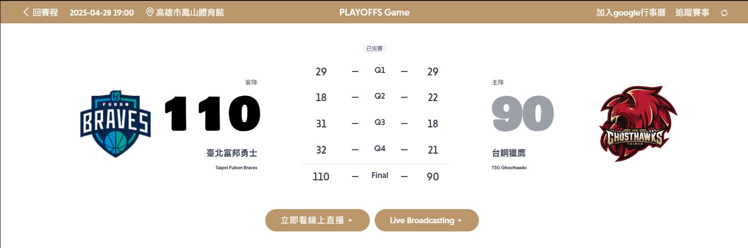Open the 加入google行事曆 link
Screen dimensions: 748x248
click(x=630, y=13)
